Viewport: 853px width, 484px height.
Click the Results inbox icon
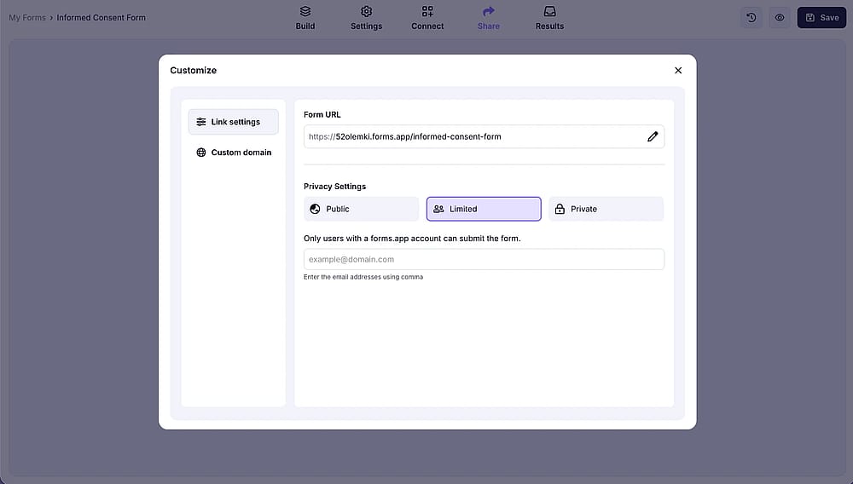point(549,11)
